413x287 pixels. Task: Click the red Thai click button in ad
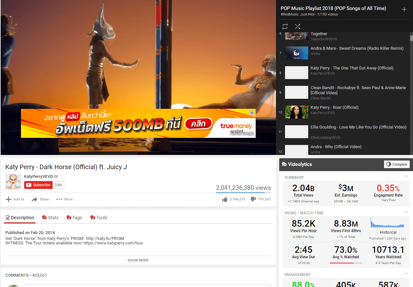coord(198,124)
